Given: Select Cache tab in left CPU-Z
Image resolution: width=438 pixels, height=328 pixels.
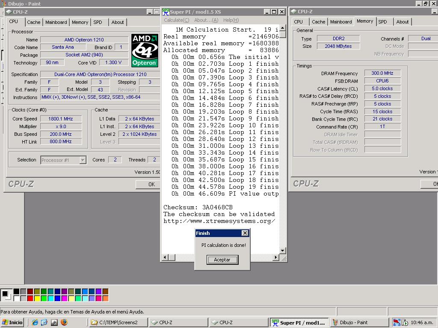Looking at the screenshot, I should tap(34, 22).
